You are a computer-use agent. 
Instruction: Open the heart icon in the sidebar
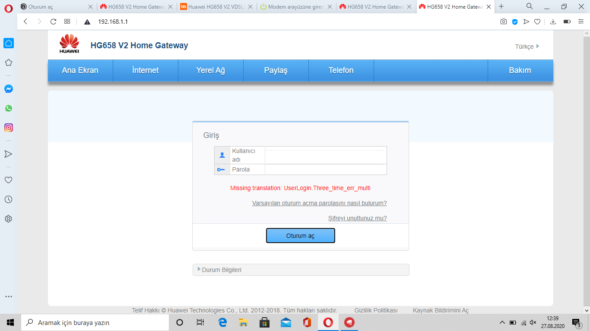(x=8, y=180)
